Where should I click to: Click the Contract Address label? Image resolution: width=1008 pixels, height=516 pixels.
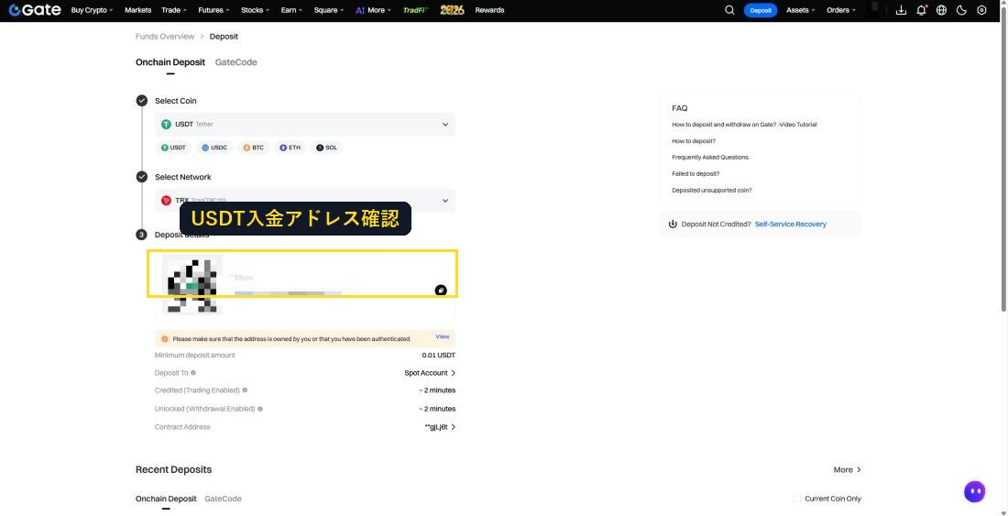pyautogui.click(x=182, y=427)
